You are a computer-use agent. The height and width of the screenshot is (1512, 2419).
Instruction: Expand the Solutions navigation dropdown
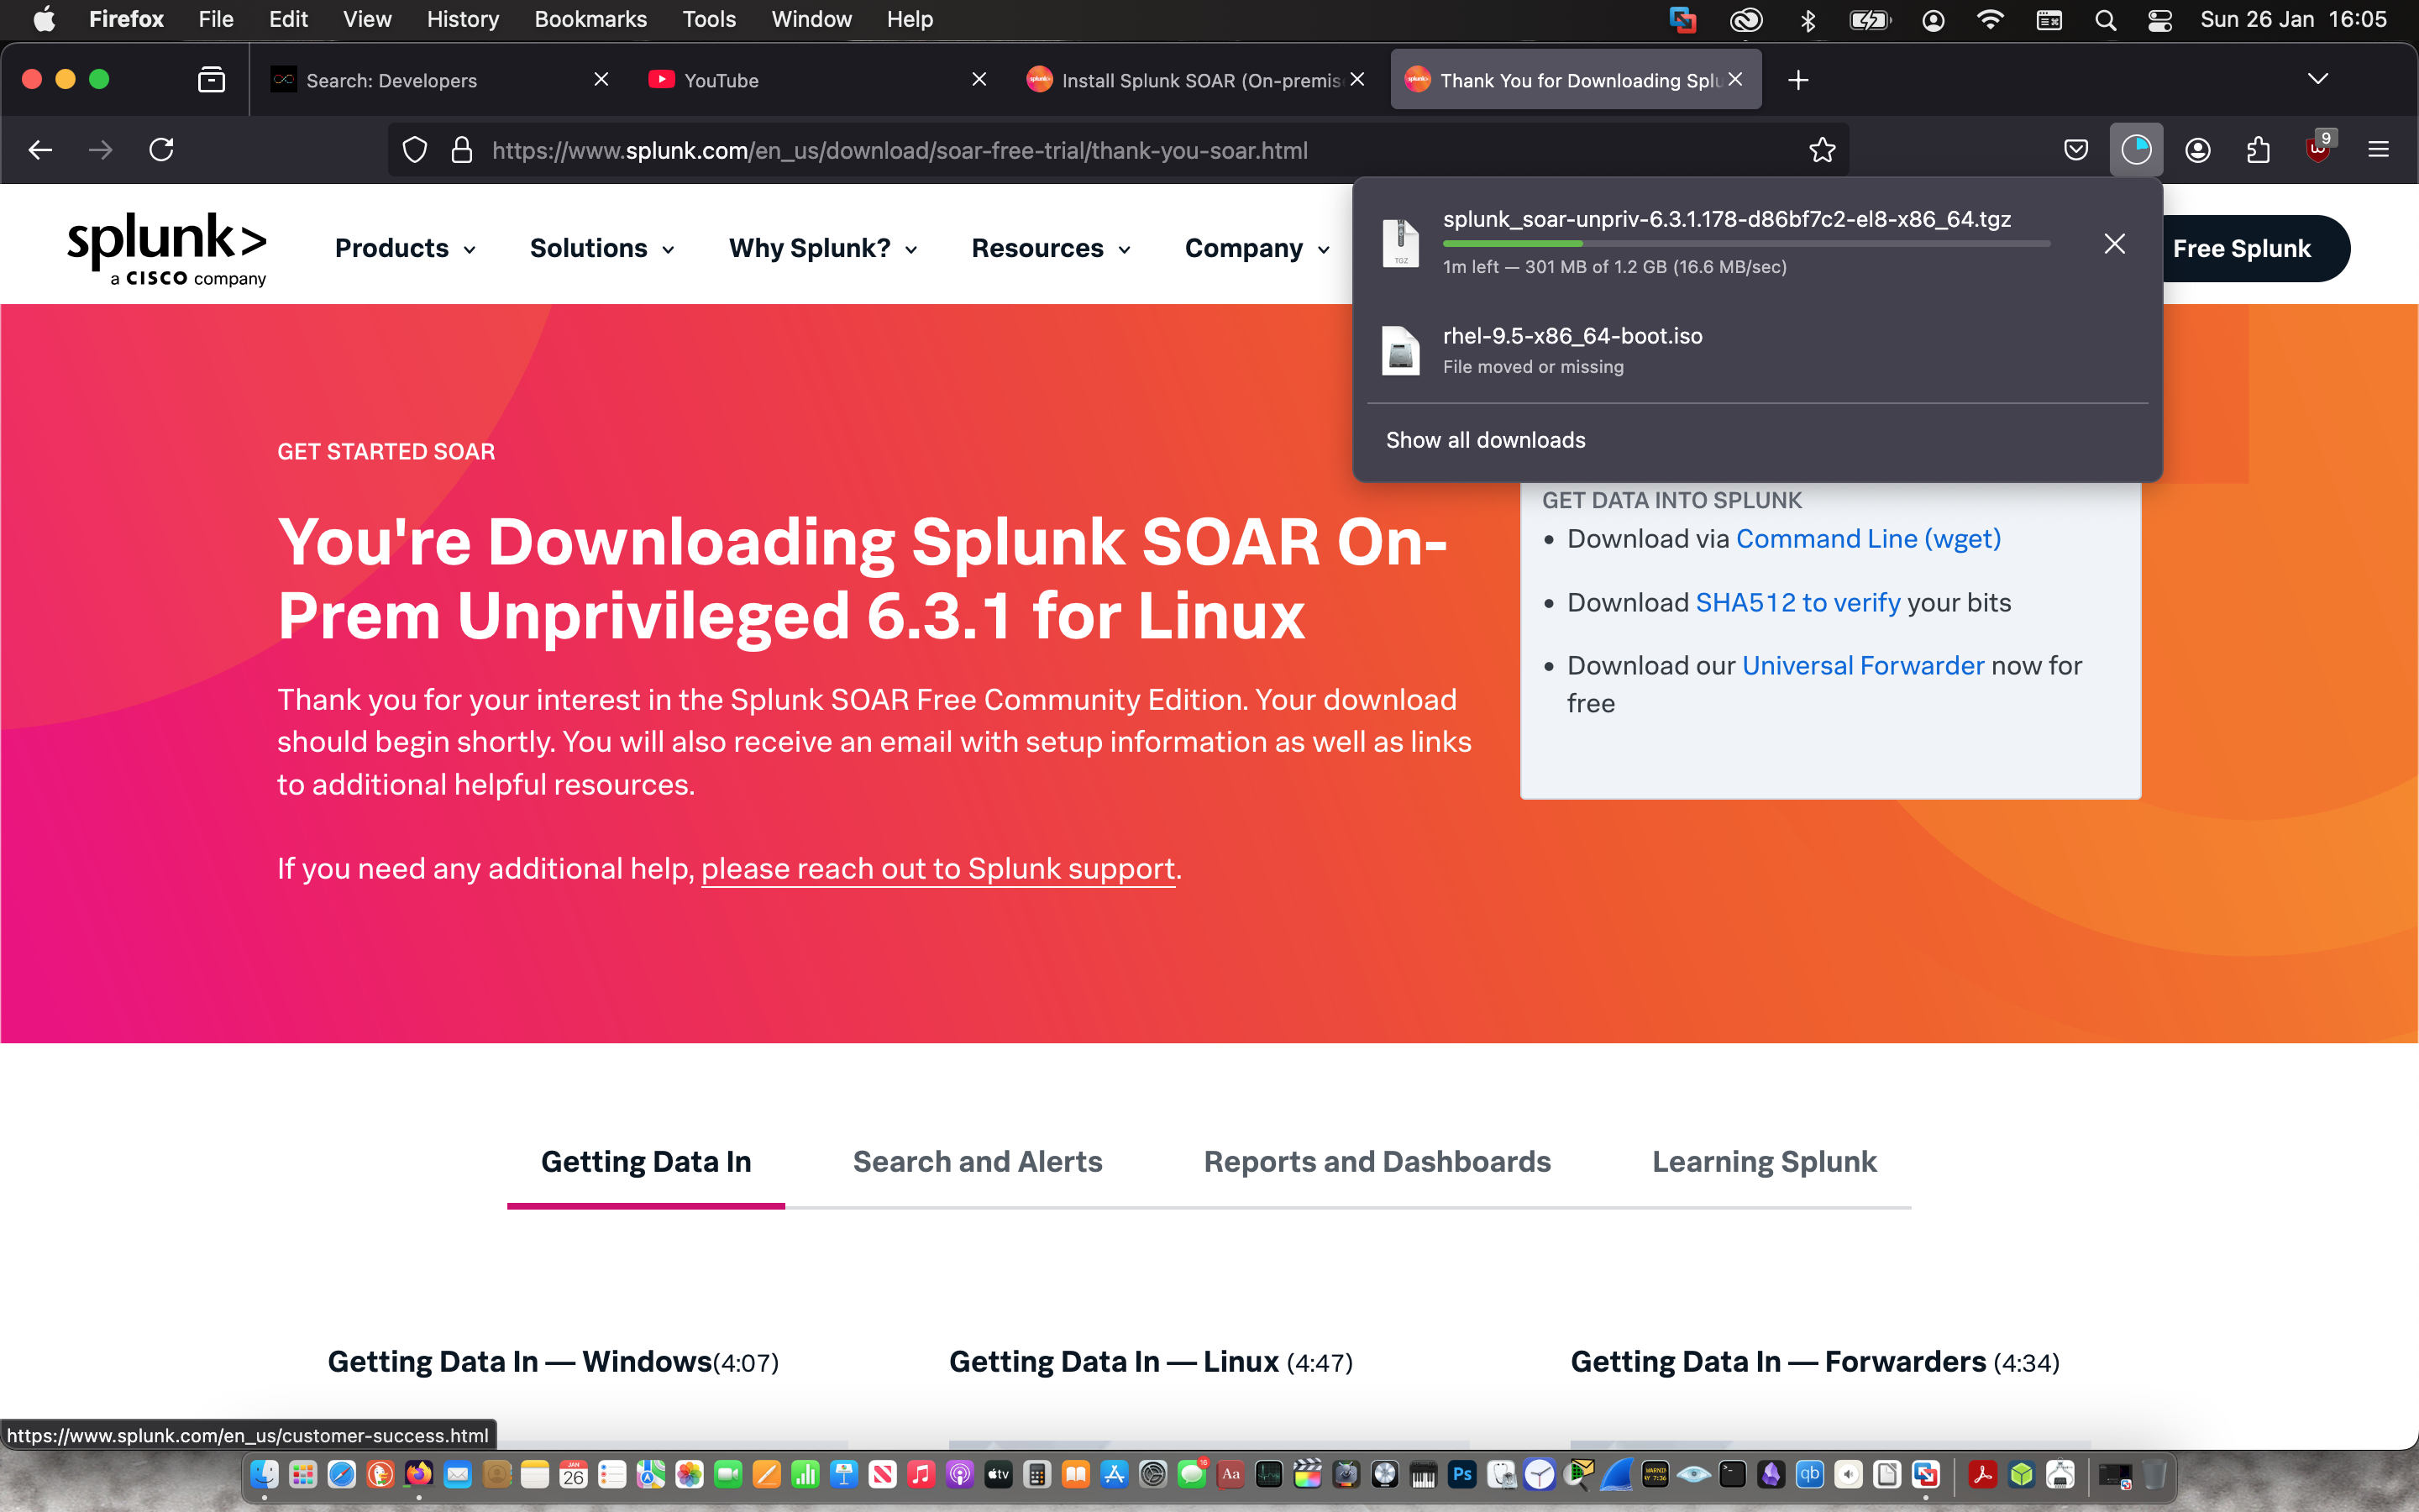[601, 248]
